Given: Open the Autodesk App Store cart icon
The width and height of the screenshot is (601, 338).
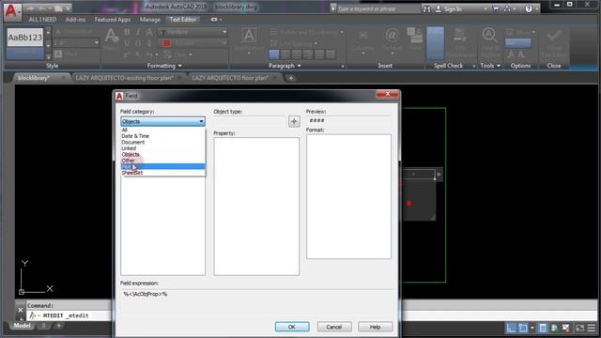Looking at the screenshot, I should click(496, 8).
